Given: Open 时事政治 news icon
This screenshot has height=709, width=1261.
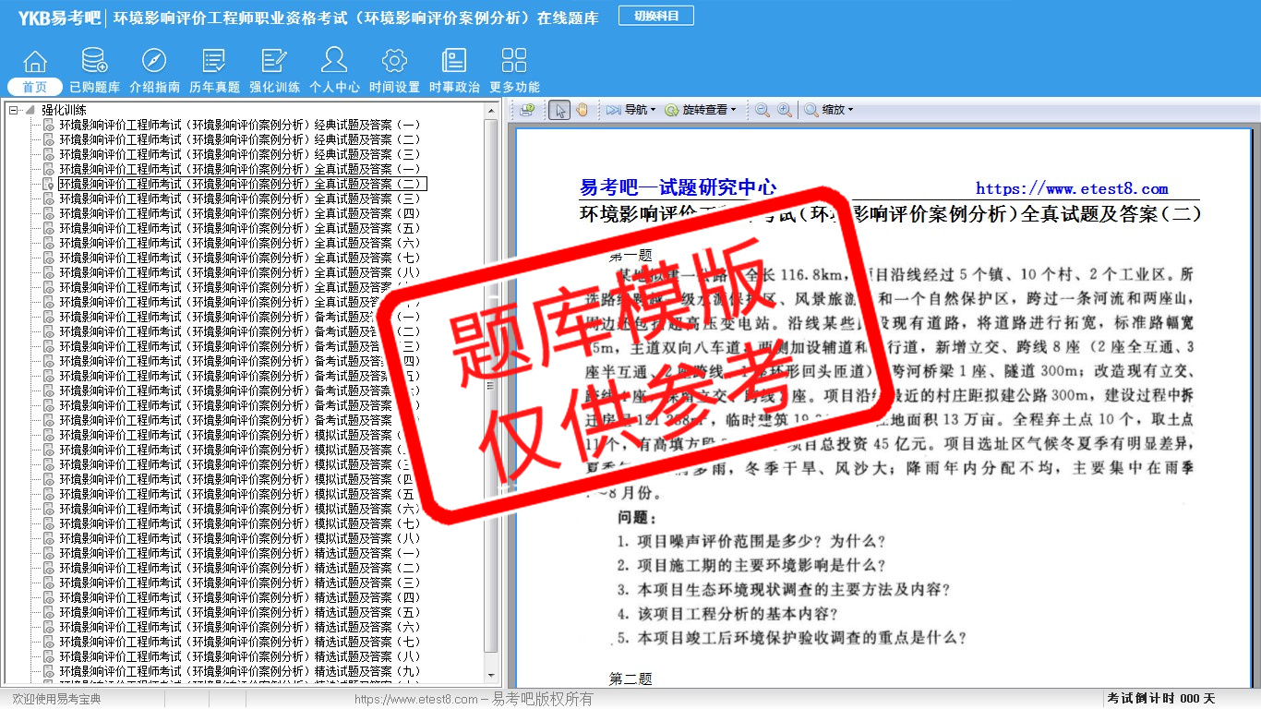Looking at the screenshot, I should [454, 62].
